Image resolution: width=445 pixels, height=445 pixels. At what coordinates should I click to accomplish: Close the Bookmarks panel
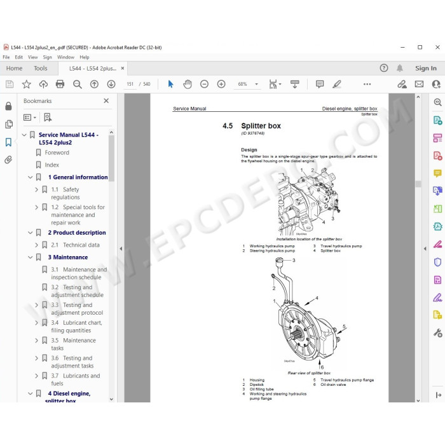106,100
